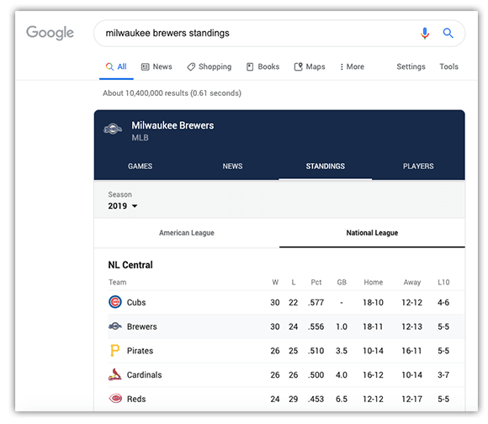Click the Pirates 10-14 home record

(x=374, y=351)
